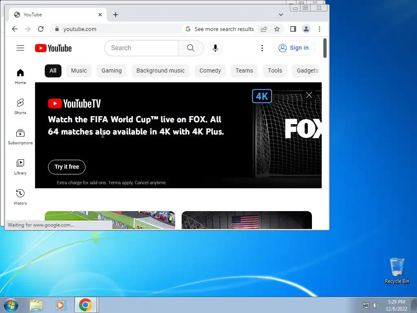Open Windows Explorer from taskbar
Viewport: 417px width, 313px height.
36,305
